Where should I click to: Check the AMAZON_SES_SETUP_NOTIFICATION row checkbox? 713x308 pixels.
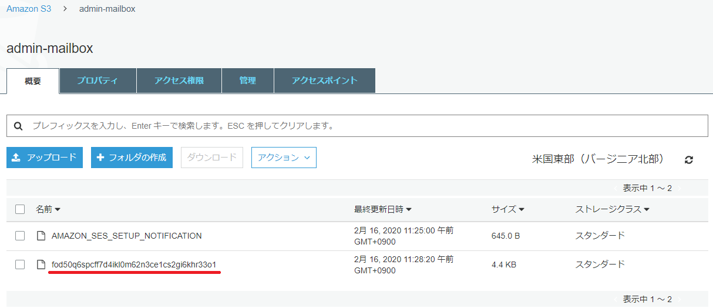20,236
